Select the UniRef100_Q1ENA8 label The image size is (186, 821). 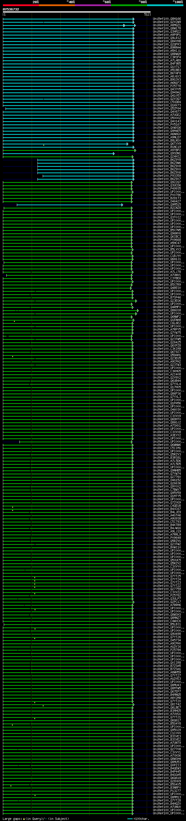tap(167, 320)
